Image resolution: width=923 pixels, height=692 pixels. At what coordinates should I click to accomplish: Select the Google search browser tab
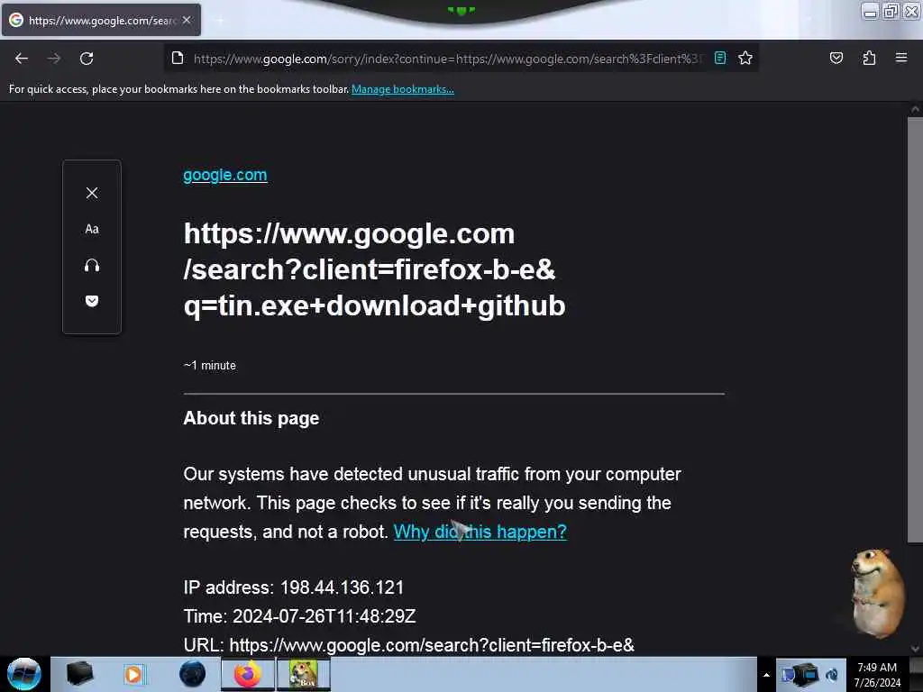(x=101, y=20)
